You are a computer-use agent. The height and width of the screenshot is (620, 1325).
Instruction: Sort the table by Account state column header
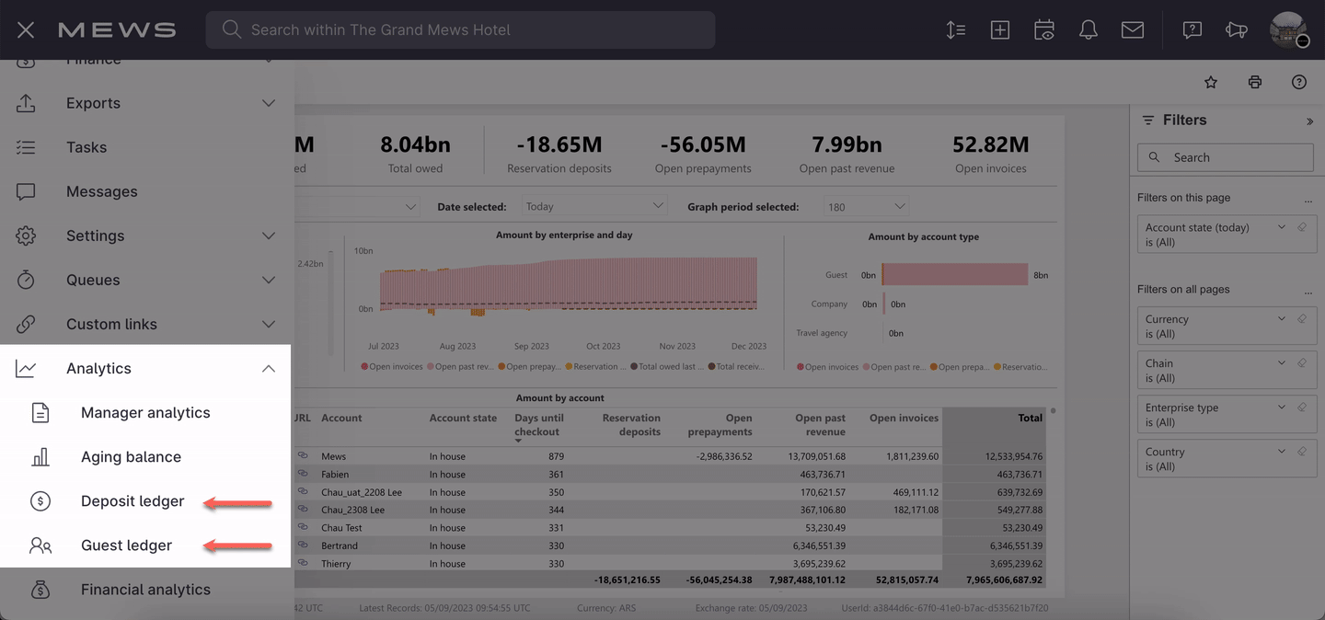(463, 418)
